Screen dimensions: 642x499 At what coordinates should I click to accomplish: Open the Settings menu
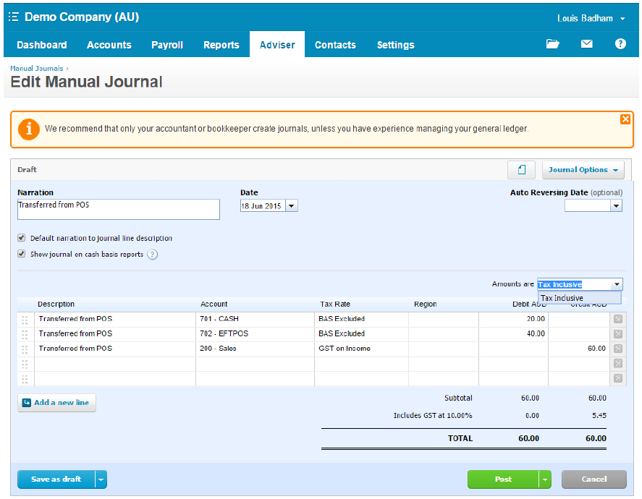coord(395,45)
